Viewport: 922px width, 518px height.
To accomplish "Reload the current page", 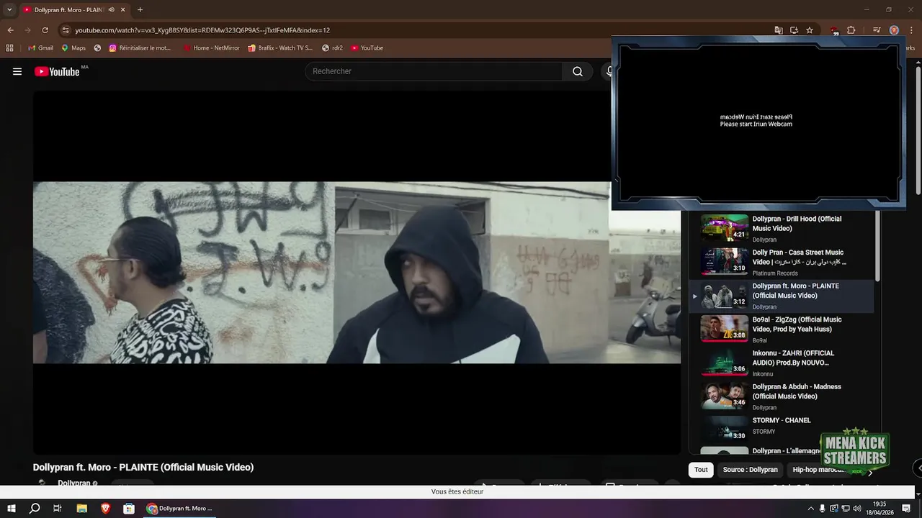I will pyautogui.click(x=45, y=30).
